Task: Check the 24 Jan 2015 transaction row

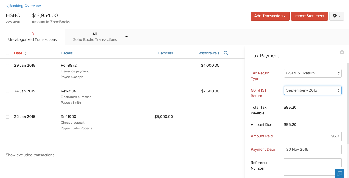Action: [8, 91]
